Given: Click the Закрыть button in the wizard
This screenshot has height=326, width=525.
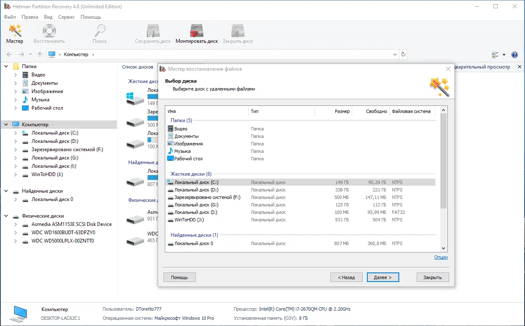Looking at the screenshot, I should [433, 277].
